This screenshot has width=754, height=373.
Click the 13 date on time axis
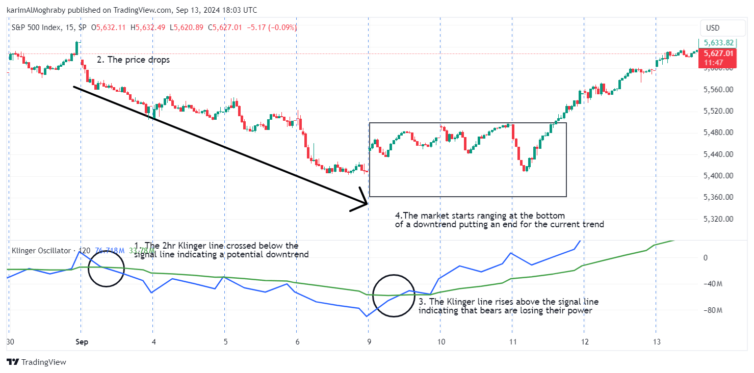click(656, 342)
